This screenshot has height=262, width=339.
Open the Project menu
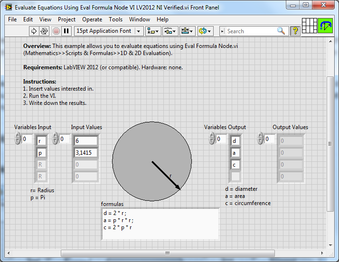click(66, 19)
